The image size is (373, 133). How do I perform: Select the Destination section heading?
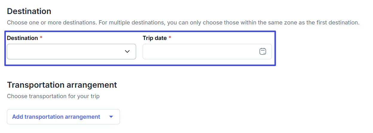[29, 11]
